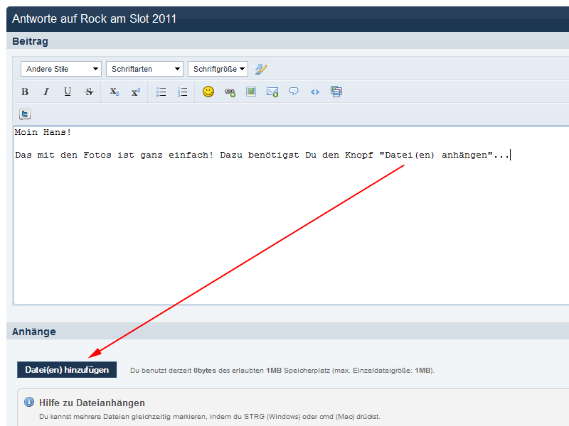This screenshot has height=426, width=569.
Task: Open the Andere Stile dropdown
Action: tap(61, 69)
